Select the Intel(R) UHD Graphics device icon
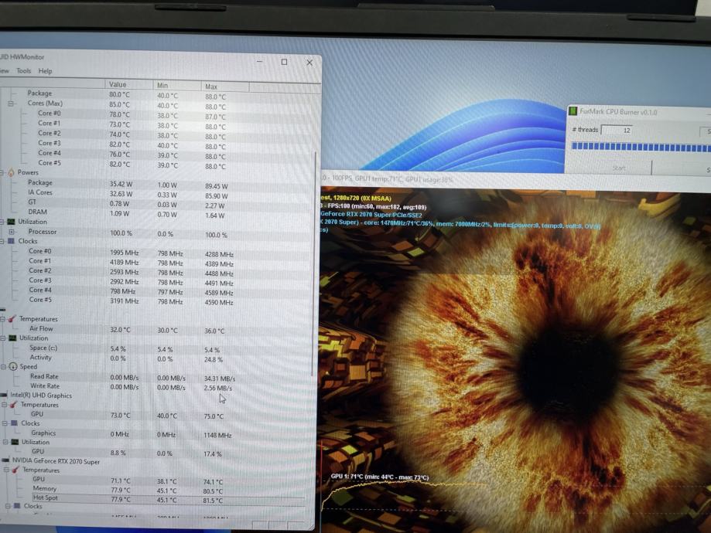The height and width of the screenshot is (533, 711). [4, 396]
